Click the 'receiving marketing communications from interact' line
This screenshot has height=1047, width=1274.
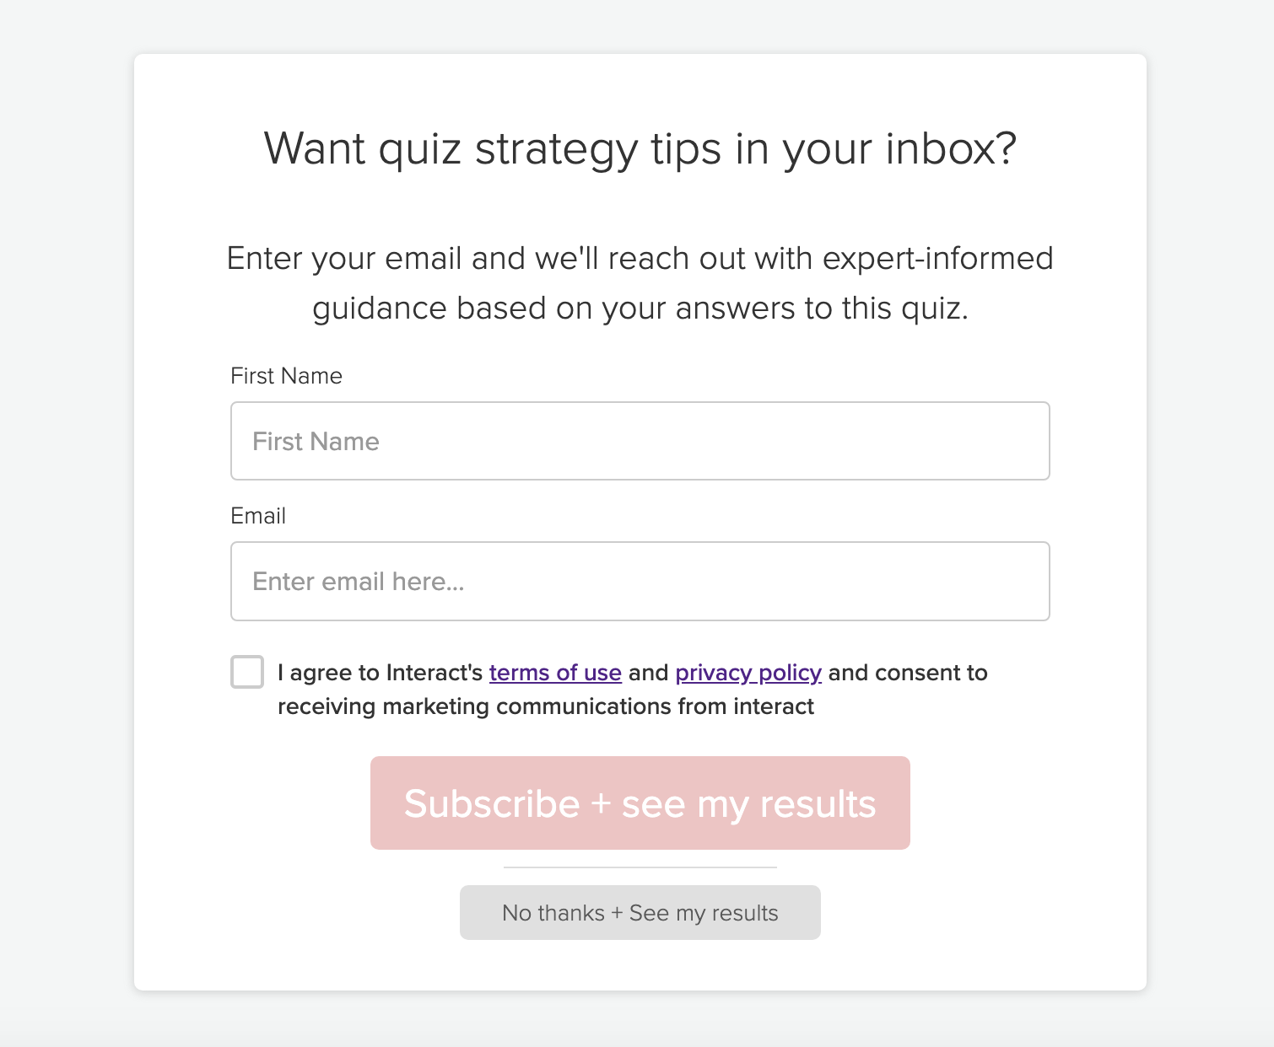[x=545, y=706]
